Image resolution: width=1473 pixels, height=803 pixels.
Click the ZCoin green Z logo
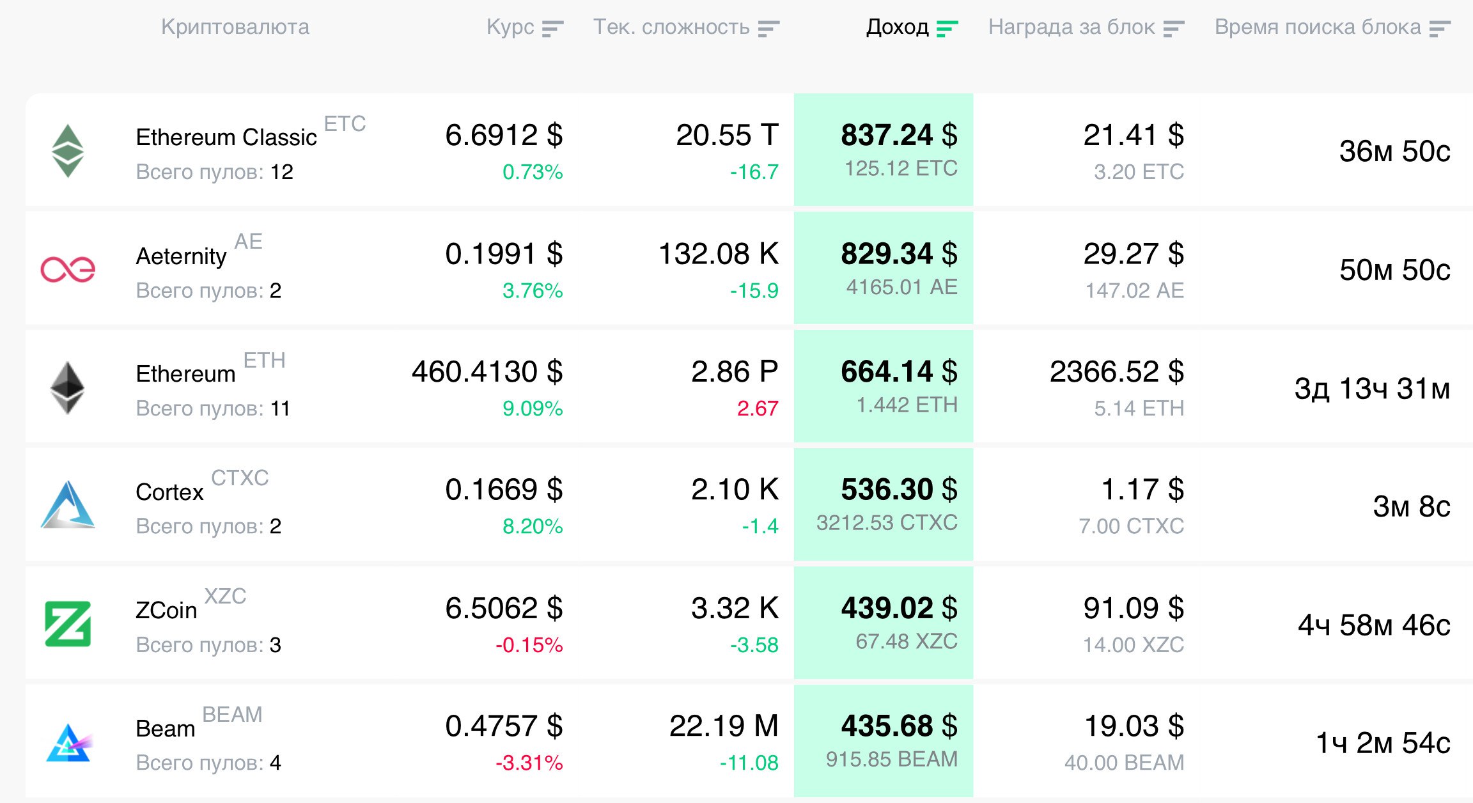click(68, 624)
